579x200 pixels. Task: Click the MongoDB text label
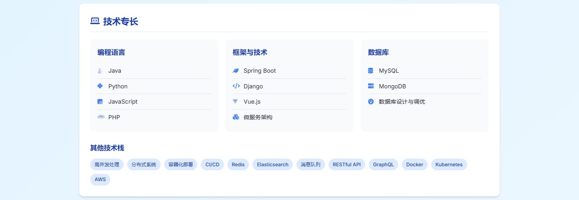(393, 86)
